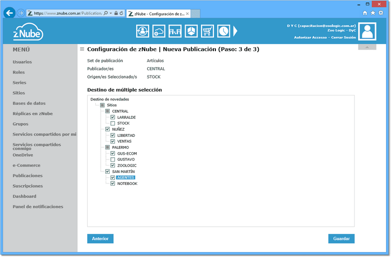Screen dimensions: 391x257
Task: Open the clock toolbar icon
Action: click(223, 31)
